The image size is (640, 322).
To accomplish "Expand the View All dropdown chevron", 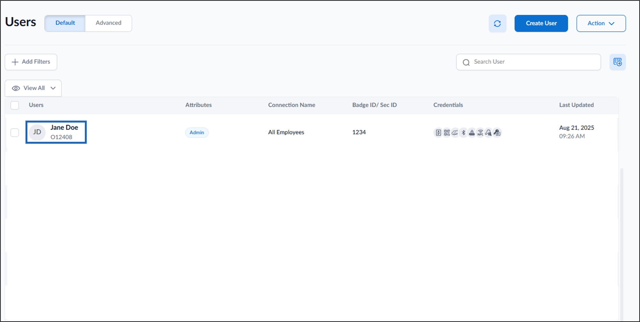I will pyautogui.click(x=53, y=88).
